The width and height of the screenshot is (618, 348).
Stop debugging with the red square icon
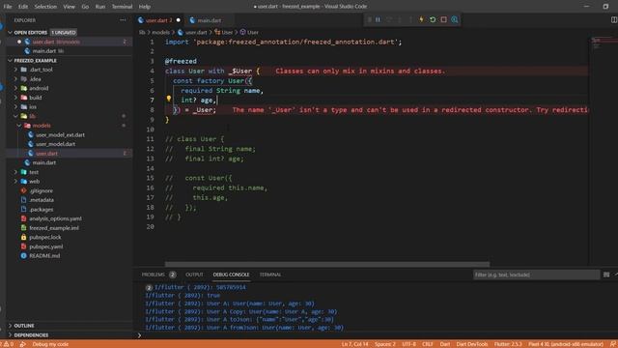point(443,19)
